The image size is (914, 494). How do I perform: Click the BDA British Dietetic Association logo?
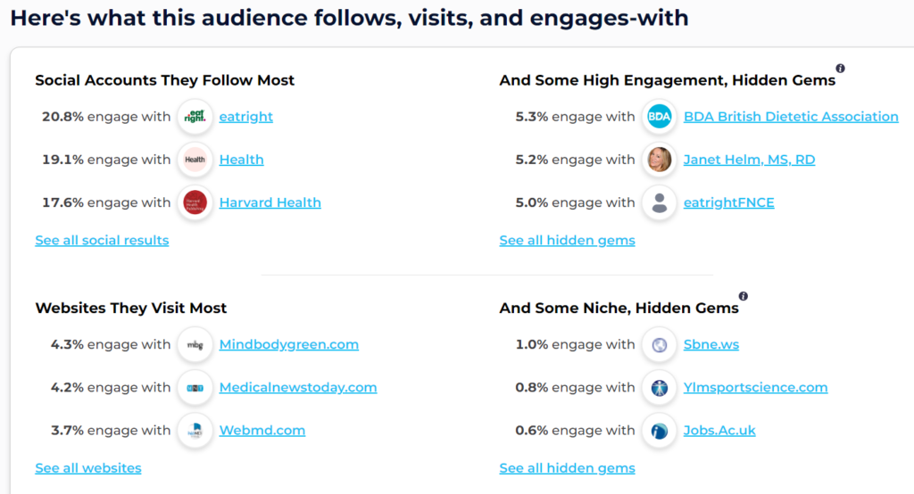pyautogui.click(x=660, y=117)
